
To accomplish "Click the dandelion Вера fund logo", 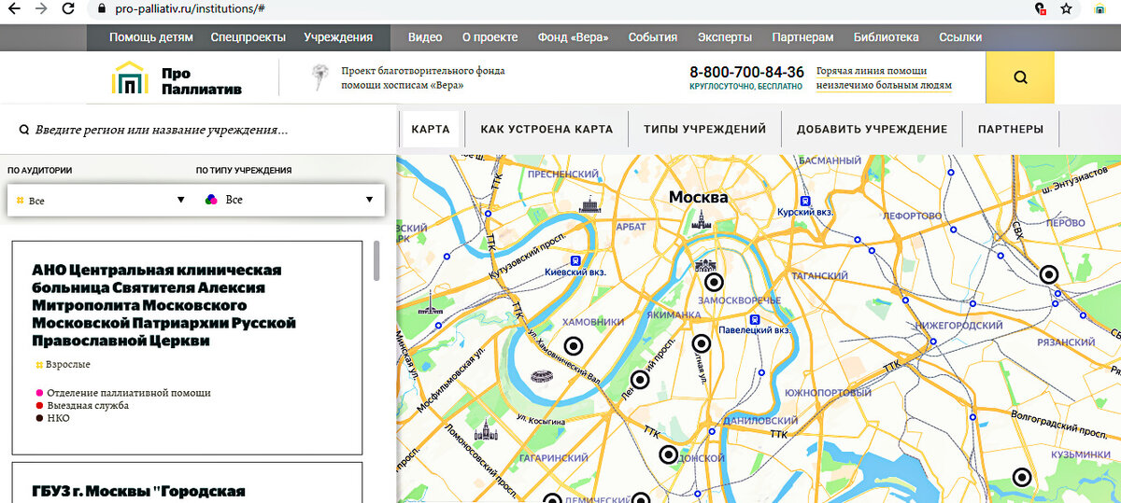I will pyautogui.click(x=319, y=77).
